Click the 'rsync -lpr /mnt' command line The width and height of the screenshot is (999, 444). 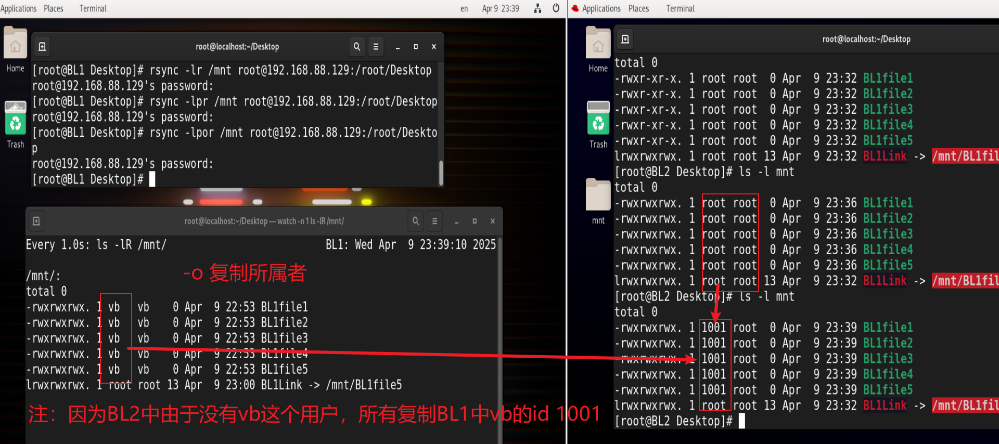235,101
